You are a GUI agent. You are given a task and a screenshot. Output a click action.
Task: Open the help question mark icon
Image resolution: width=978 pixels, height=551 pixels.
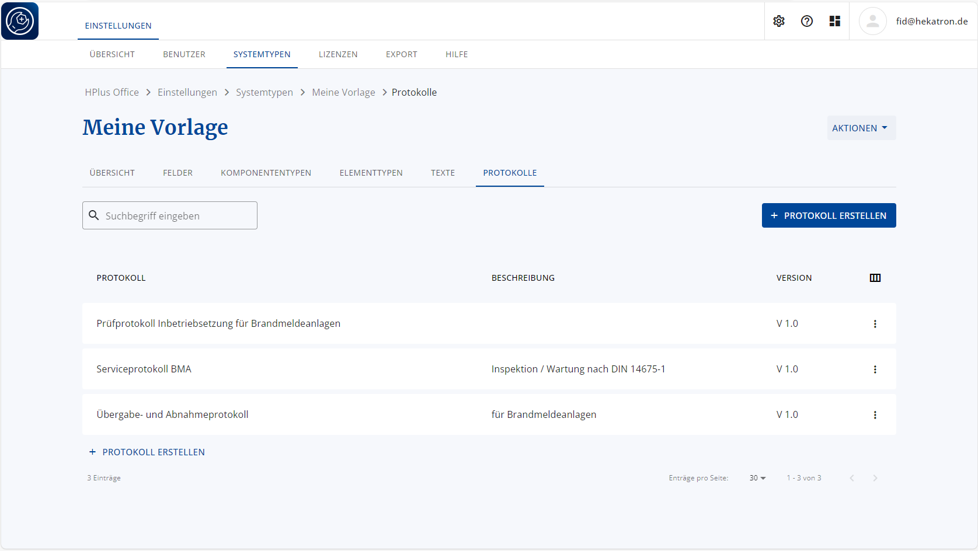click(x=807, y=21)
